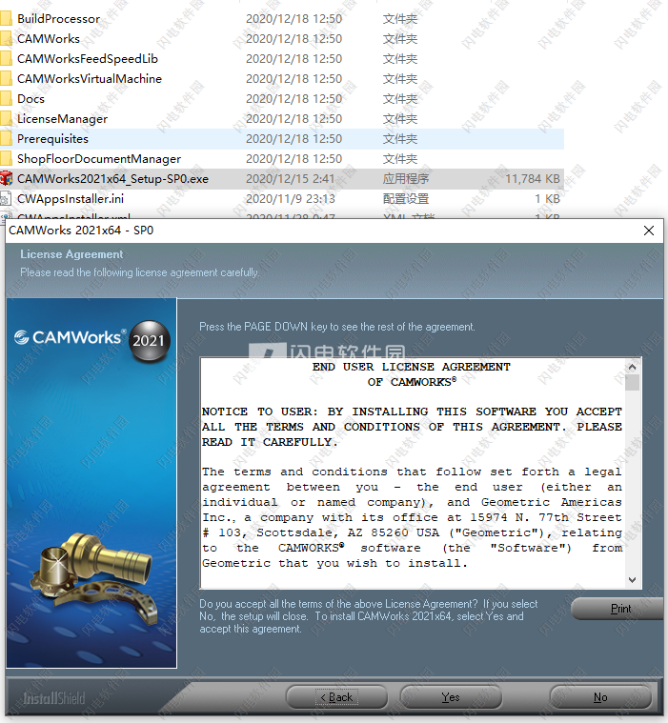The width and height of the screenshot is (668, 723).
Task: Select the Docs folder name
Action: click(30, 99)
